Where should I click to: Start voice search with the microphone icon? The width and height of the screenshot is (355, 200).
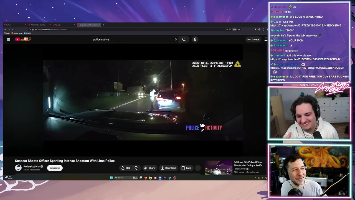click(195, 39)
